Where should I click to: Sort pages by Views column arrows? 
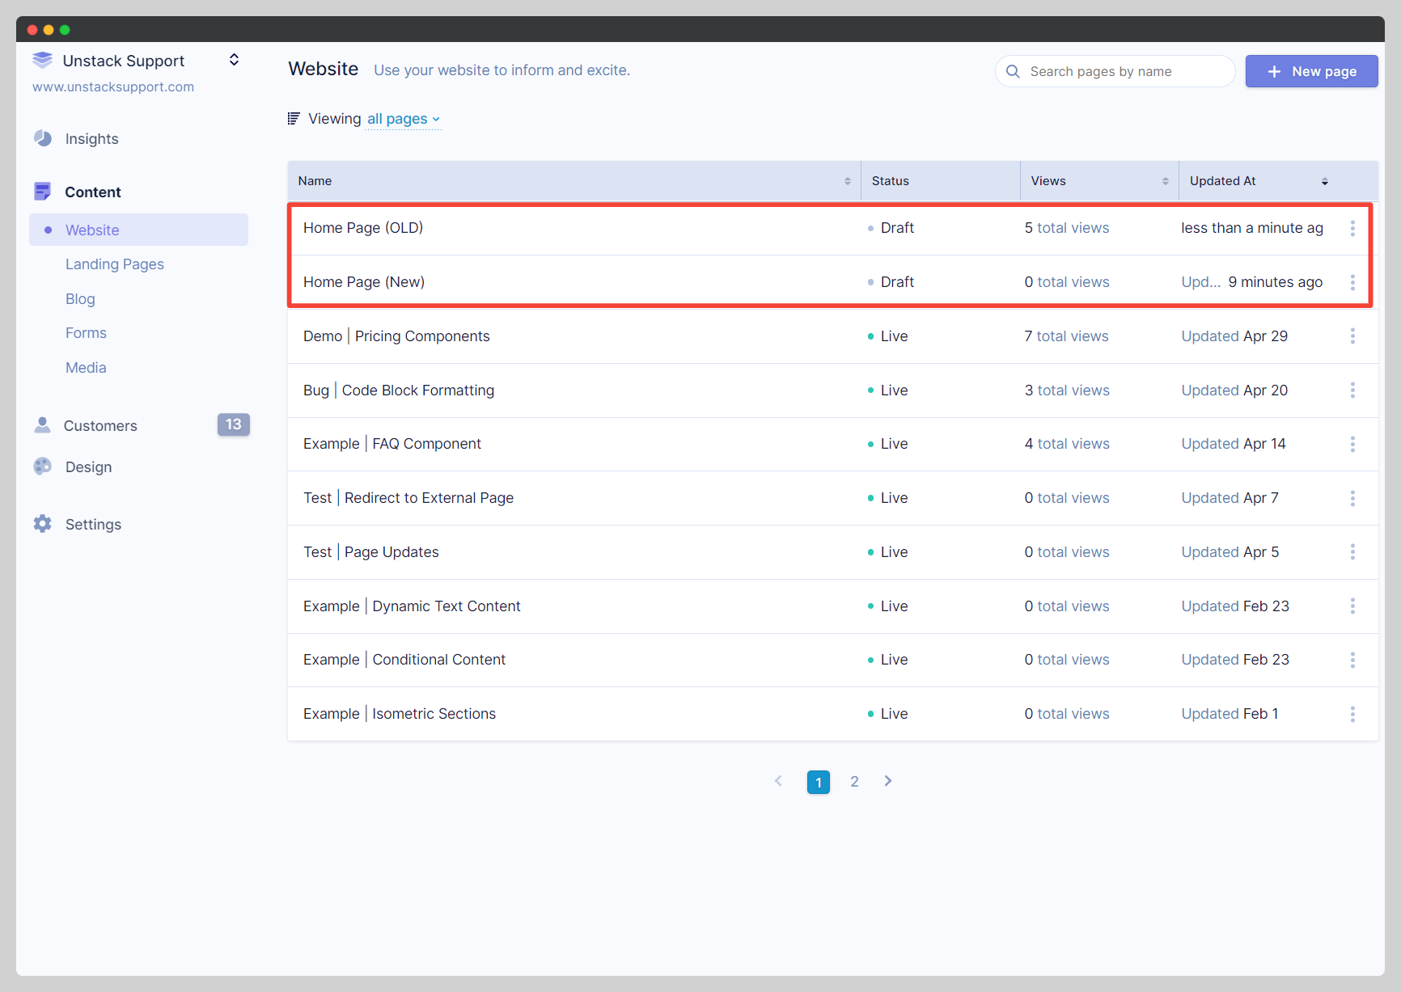(x=1165, y=181)
